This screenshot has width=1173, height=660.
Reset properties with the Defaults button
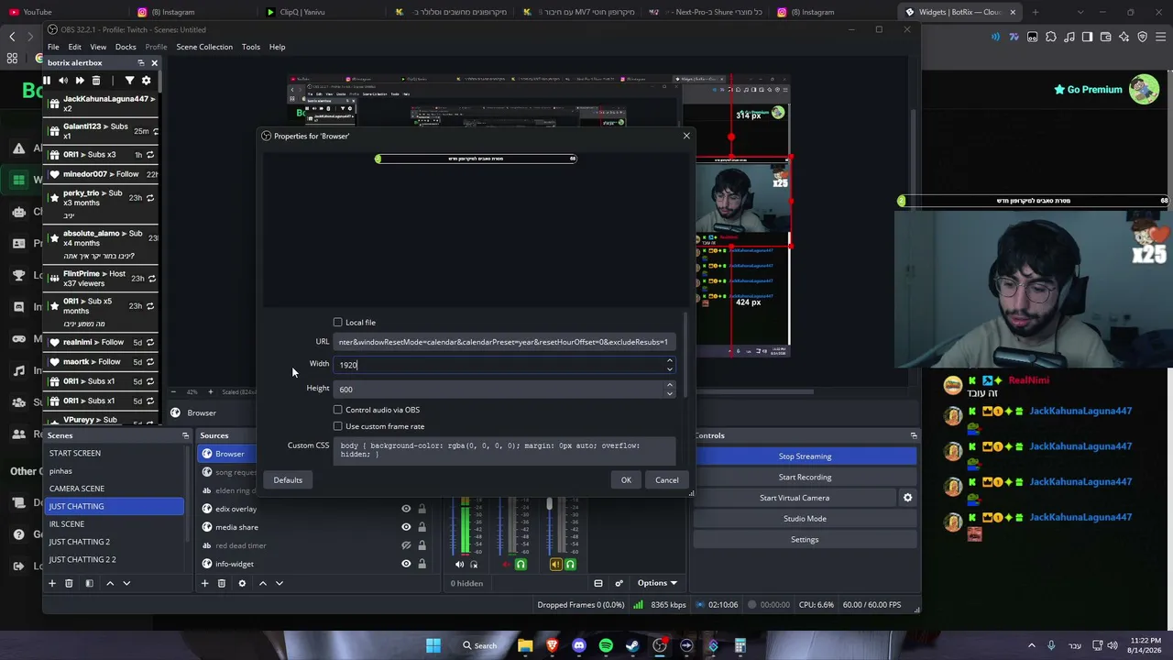(x=288, y=480)
